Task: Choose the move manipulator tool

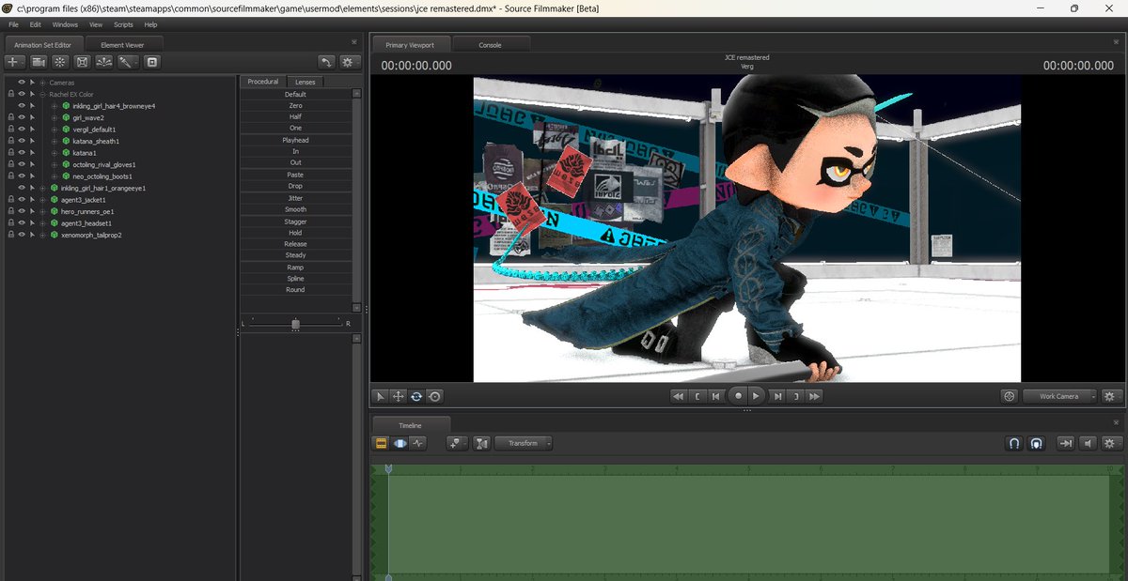Action: coord(399,396)
